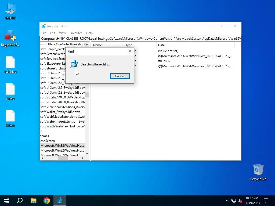This screenshot has width=275, height=206.
Task: Select 2.hivu desktop file
Action: [x=10, y=92]
